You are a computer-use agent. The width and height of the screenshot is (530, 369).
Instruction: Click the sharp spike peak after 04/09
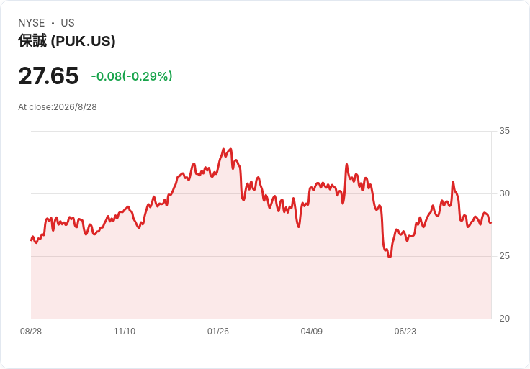pyautogui.click(x=346, y=165)
